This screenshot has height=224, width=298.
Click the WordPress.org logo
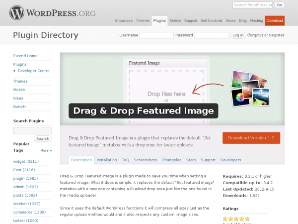coord(53,13)
